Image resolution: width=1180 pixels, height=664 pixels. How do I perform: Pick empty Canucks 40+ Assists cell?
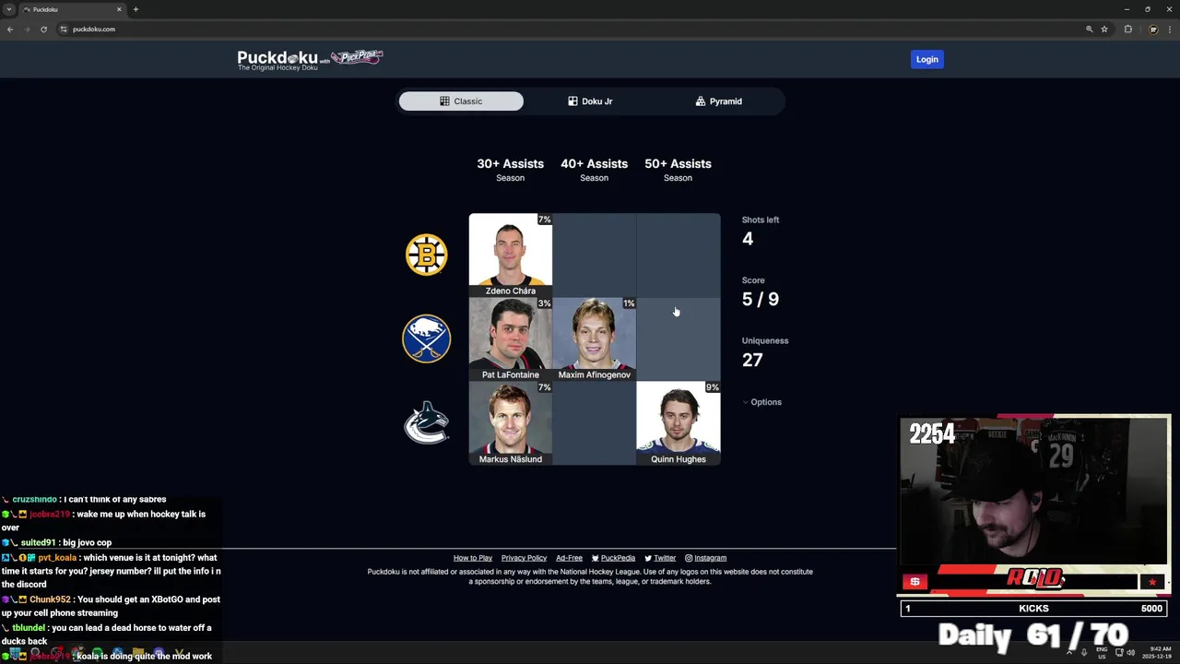click(x=595, y=423)
